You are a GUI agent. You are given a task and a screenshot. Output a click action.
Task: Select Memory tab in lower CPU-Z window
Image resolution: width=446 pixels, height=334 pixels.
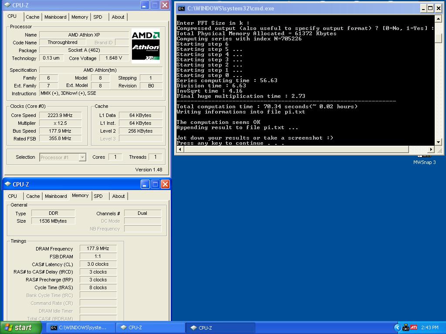tap(80, 196)
